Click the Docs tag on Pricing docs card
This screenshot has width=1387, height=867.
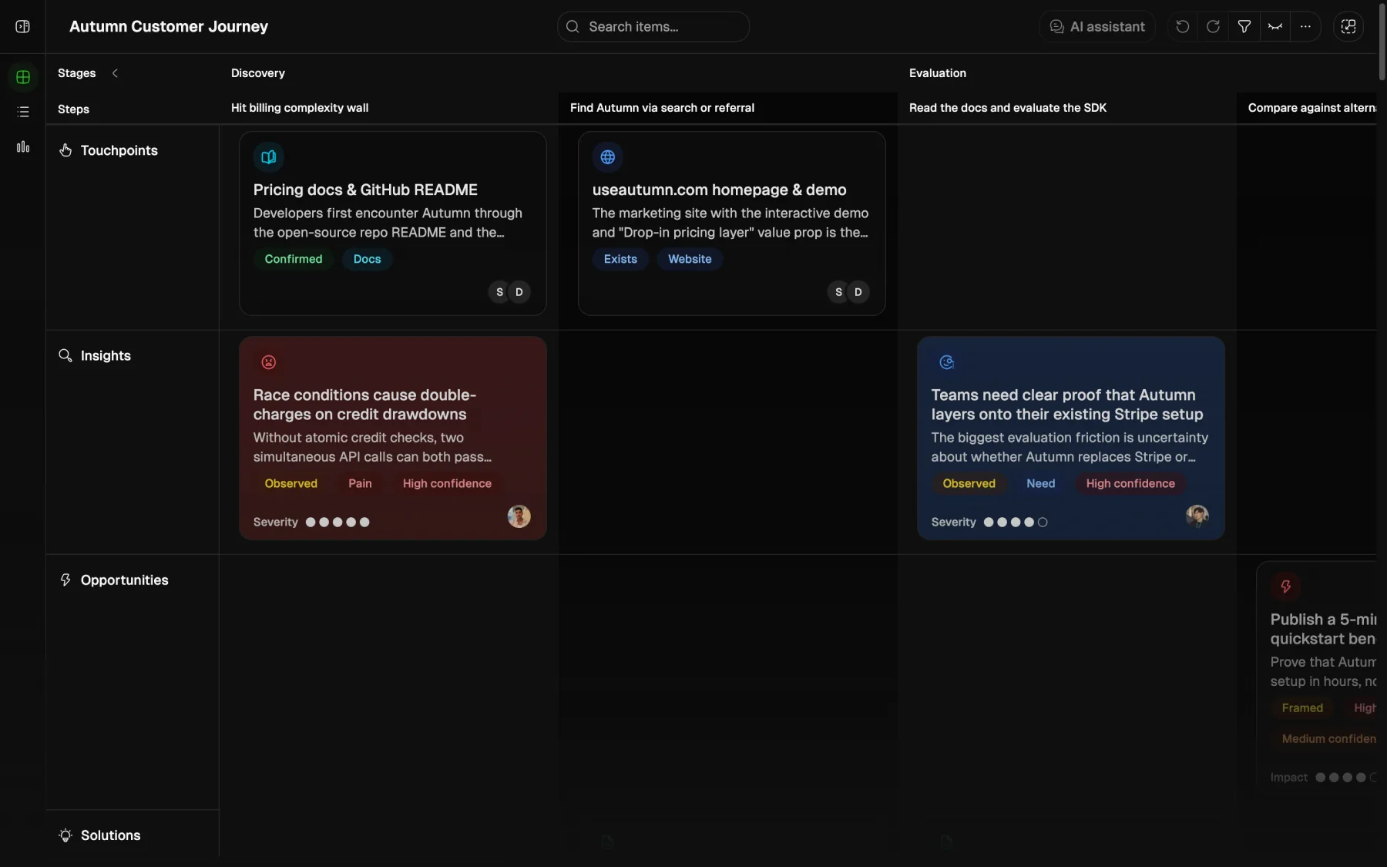pos(367,259)
